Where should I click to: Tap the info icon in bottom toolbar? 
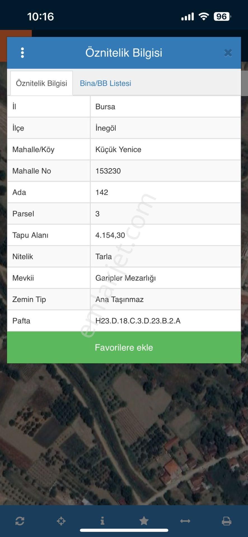pos(102,521)
